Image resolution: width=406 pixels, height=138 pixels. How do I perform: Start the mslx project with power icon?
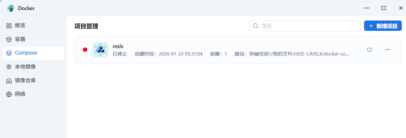click(x=369, y=50)
